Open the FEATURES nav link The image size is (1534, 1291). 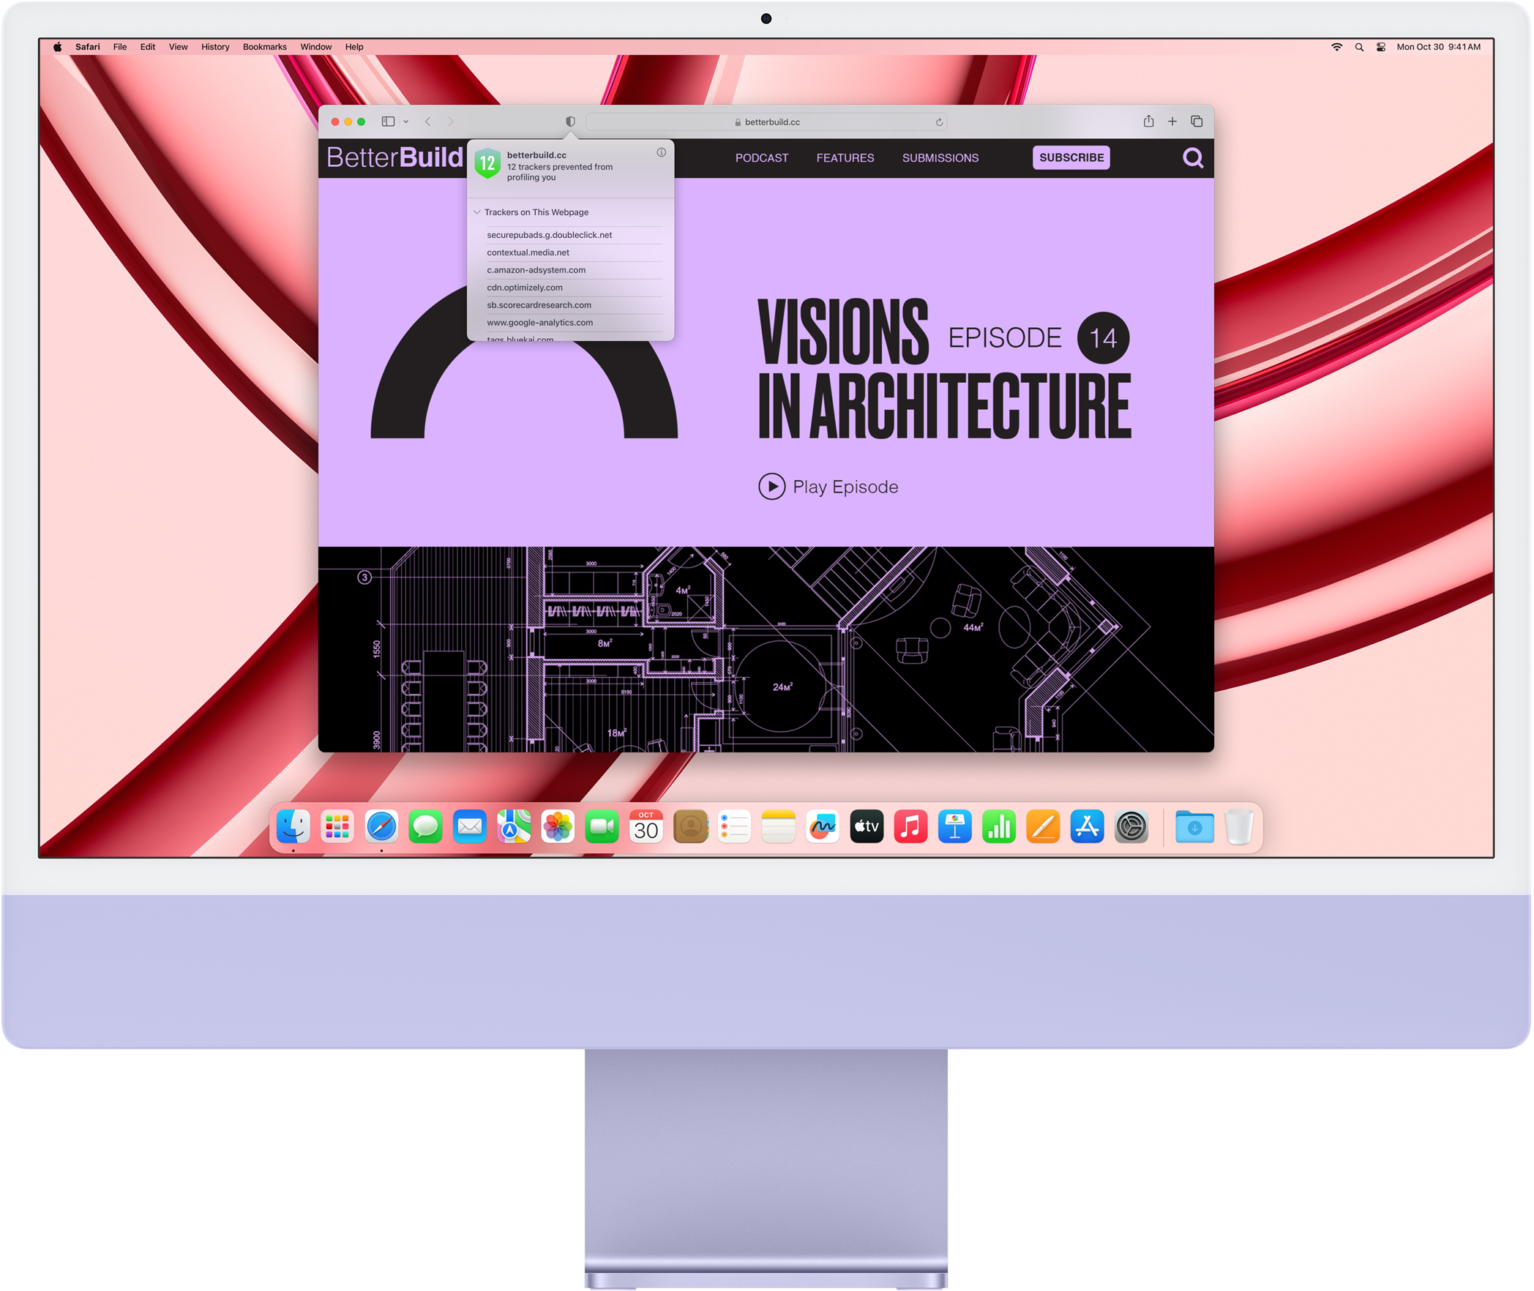click(845, 158)
